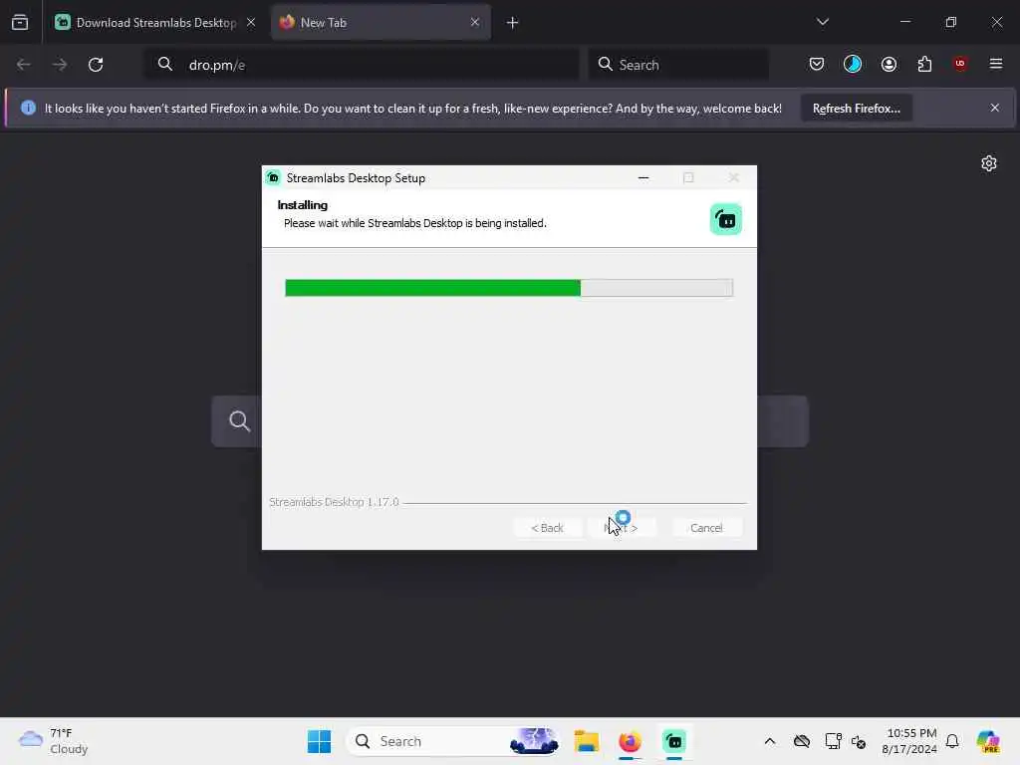1020x765 pixels.
Task: Open the Firefox hamburger application menu
Action: pos(996,64)
